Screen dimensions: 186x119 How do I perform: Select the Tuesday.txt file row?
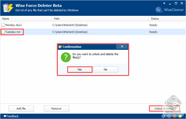pyautogui.click(x=93, y=32)
